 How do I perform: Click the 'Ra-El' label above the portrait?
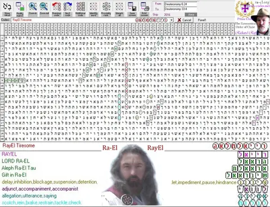[x=110, y=148]
